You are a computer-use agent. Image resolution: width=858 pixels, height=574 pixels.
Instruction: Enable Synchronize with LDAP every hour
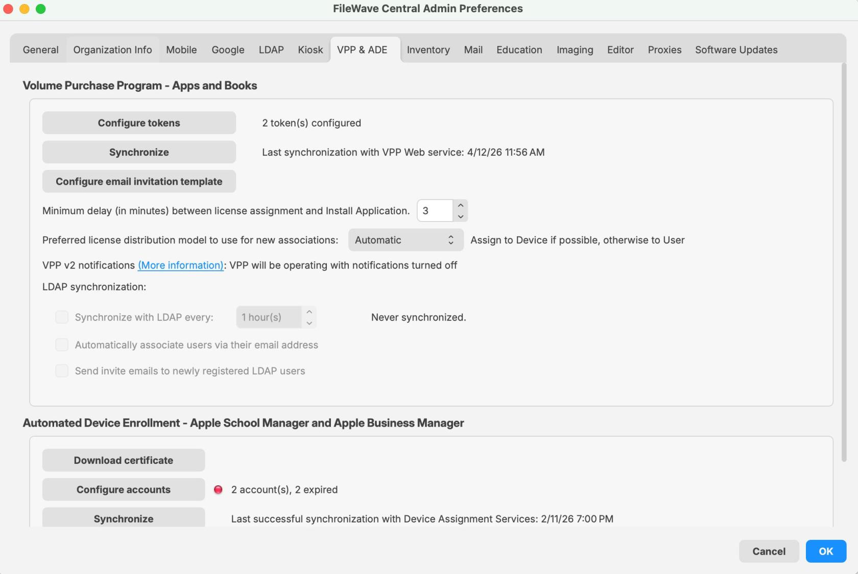tap(62, 317)
